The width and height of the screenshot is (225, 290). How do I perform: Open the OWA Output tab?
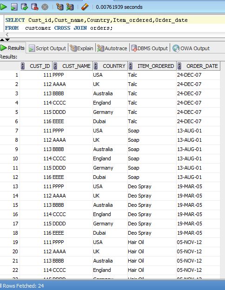191,48
